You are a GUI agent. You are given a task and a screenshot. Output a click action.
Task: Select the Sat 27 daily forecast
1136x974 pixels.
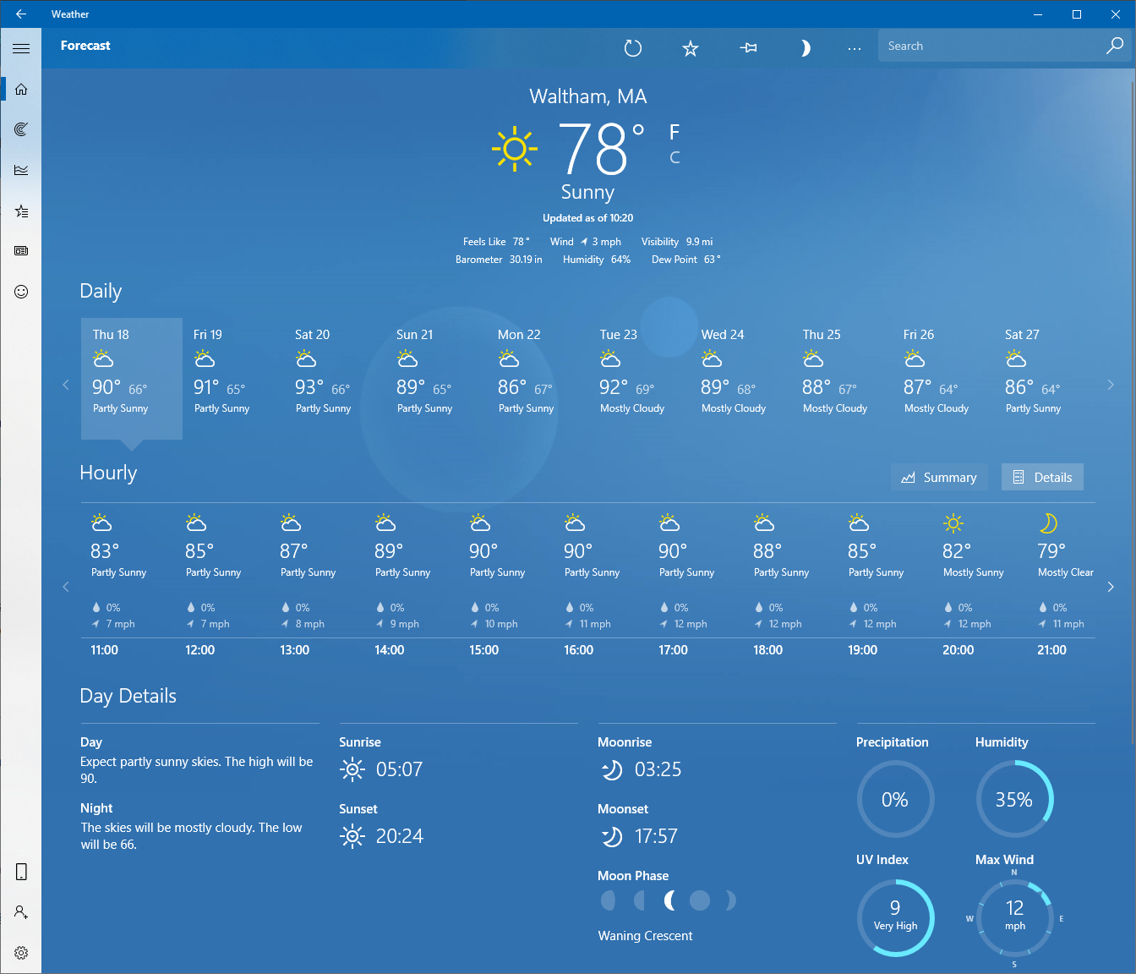[x=1045, y=378]
